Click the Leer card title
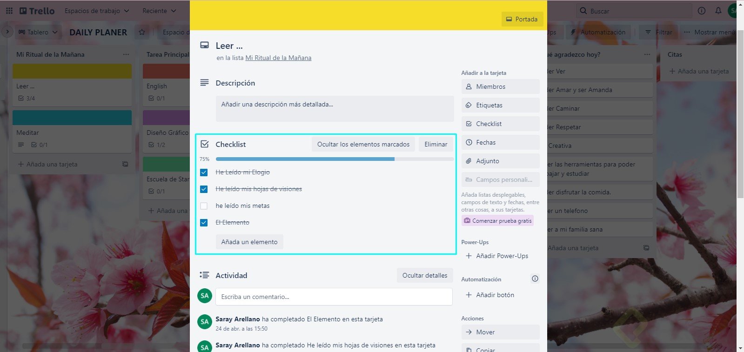 229,46
